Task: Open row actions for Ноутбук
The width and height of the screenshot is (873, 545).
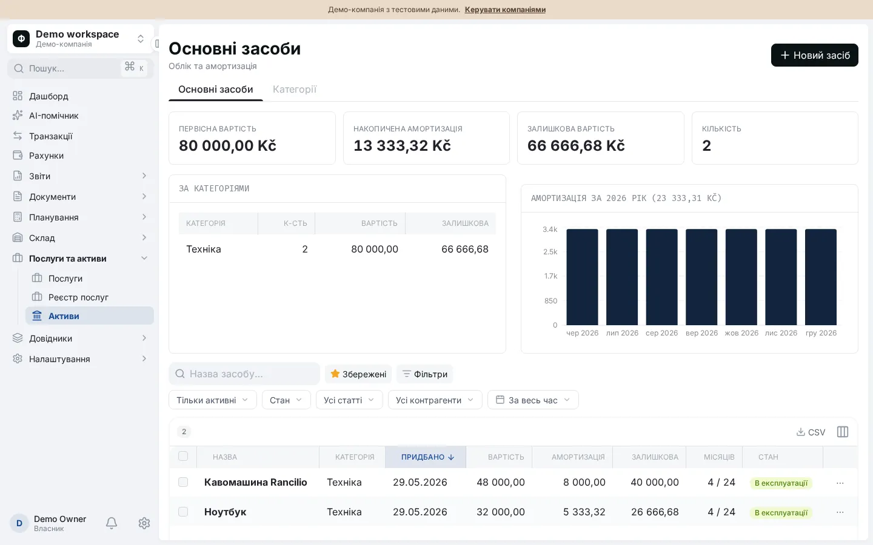Action: [840, 512]
